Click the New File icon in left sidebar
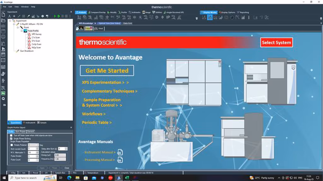The height and width of the screenshot is (181, 323). click(3, 14)
